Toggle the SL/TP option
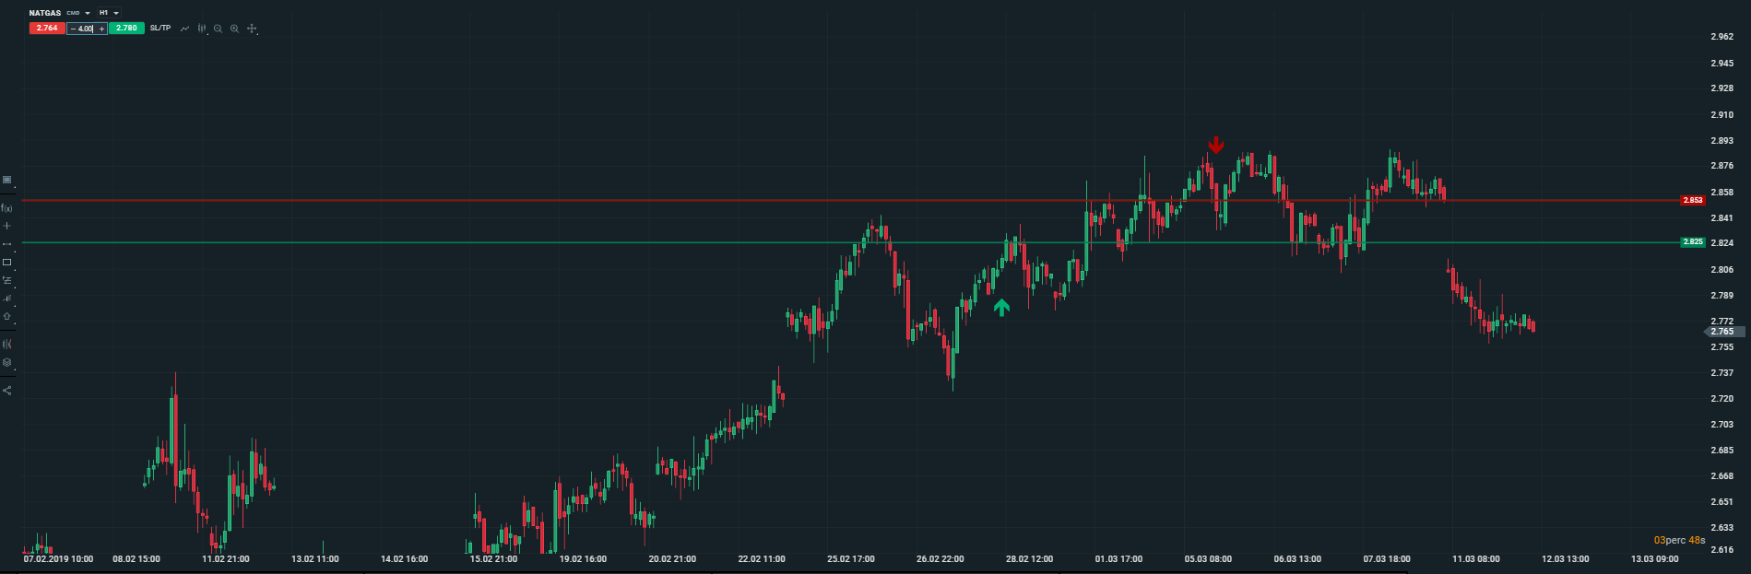 tap(160, 29)
